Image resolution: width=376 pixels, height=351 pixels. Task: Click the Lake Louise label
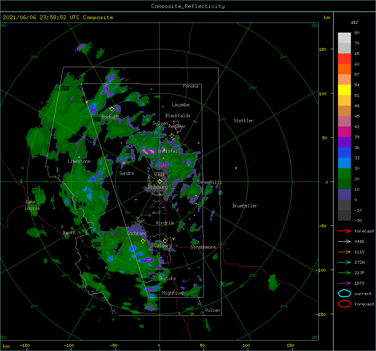click(32, 205)
